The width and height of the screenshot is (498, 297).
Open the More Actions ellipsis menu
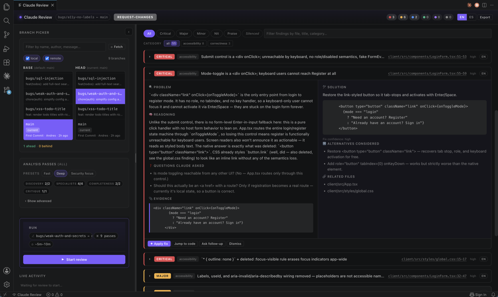492,5
